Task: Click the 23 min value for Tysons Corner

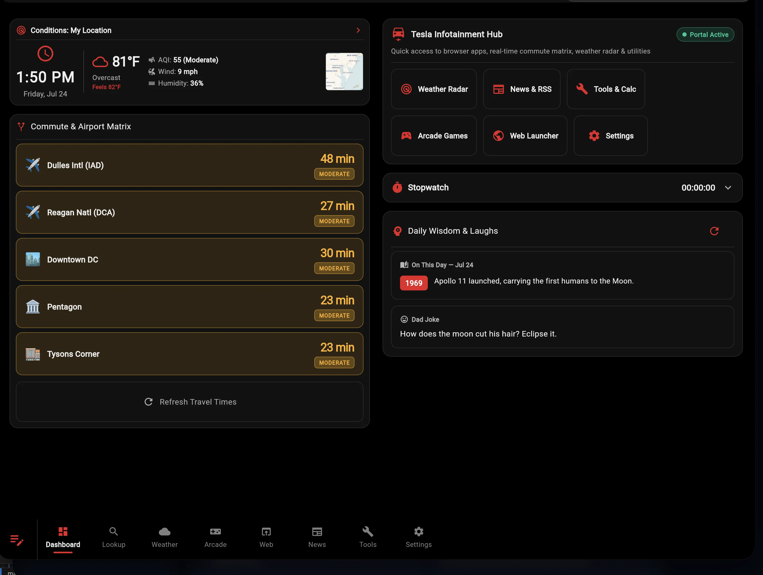Action: pyautogui.click(x=337, y=347)
